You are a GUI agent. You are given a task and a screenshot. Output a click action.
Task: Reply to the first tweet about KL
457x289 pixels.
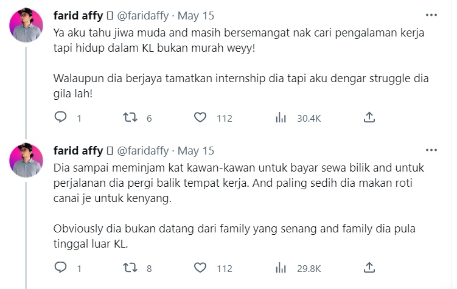click(60, 118)
